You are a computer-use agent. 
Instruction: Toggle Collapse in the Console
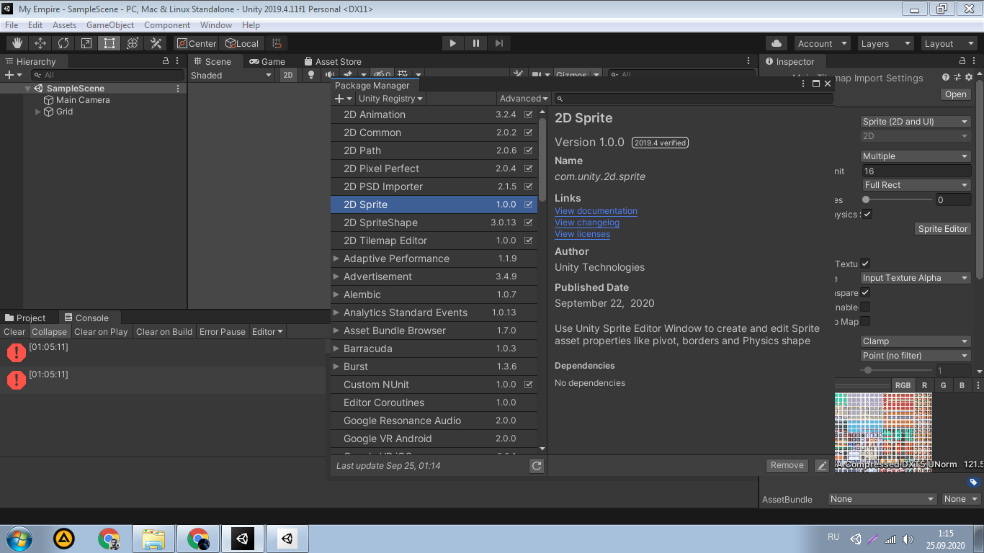point(49,332)
